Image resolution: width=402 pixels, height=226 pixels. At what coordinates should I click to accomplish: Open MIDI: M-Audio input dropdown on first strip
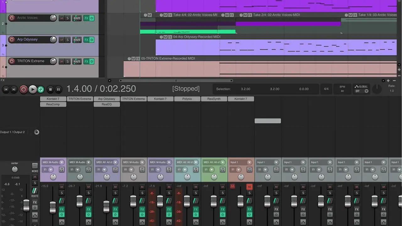(53, 162)
